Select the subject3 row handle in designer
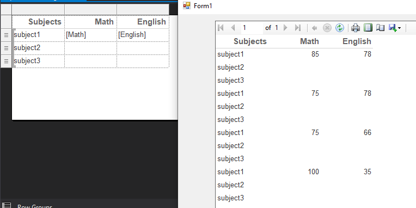 coord(6,61)
